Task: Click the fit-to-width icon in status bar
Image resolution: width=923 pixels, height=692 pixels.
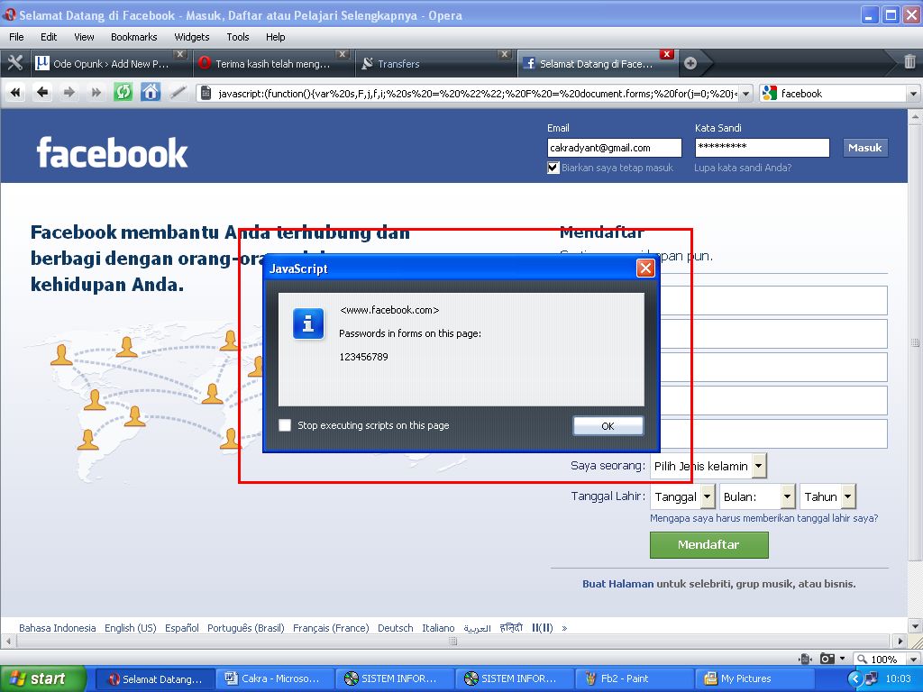Action: (805, 659)
